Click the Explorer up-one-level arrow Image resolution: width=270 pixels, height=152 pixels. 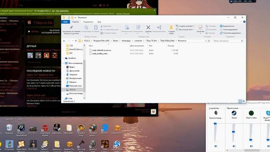(76, 41)
